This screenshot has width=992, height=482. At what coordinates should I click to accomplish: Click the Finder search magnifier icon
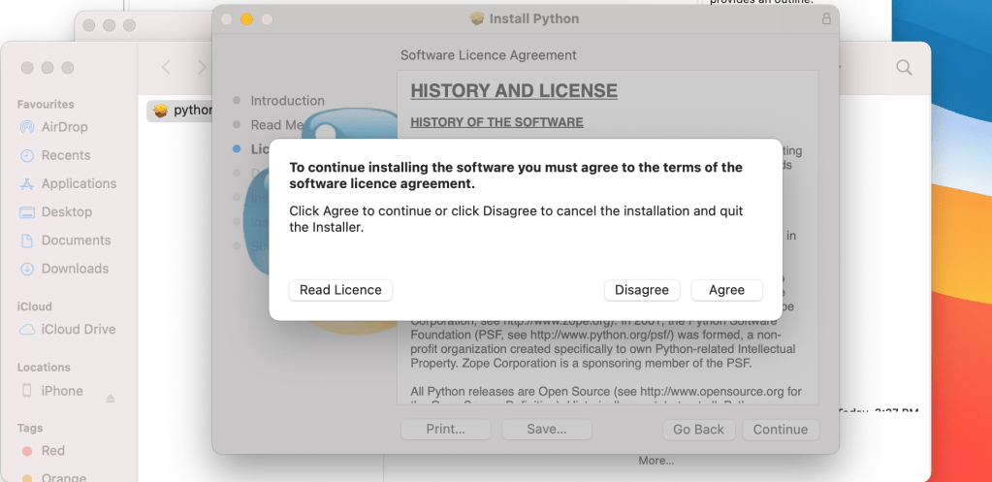tap(904, 67)
